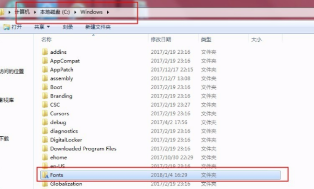The width and height of the screenshot is (314, 189).
Task: Select the assembly folder name
Action: click(61, 78)
